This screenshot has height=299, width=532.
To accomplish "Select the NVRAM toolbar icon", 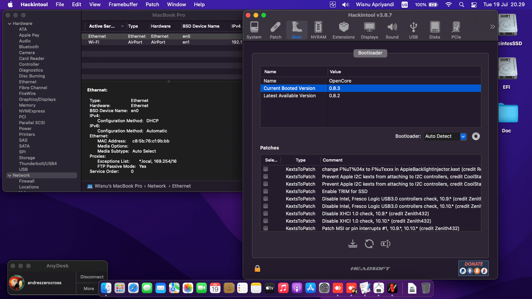I will (318, 30).
